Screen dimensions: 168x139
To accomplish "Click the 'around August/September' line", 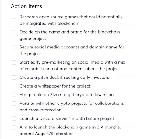I will point(46,134).
